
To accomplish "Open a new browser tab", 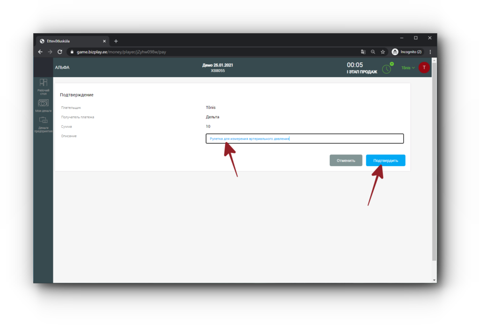I will (116, 41).
